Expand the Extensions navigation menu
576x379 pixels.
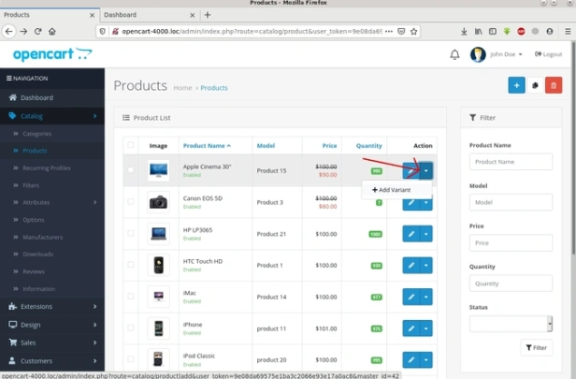pos(52,306)
